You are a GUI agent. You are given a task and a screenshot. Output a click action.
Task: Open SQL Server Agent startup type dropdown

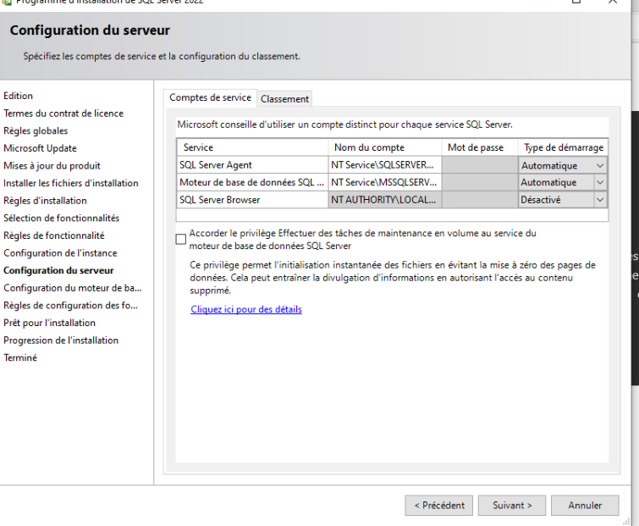point(563,165)
